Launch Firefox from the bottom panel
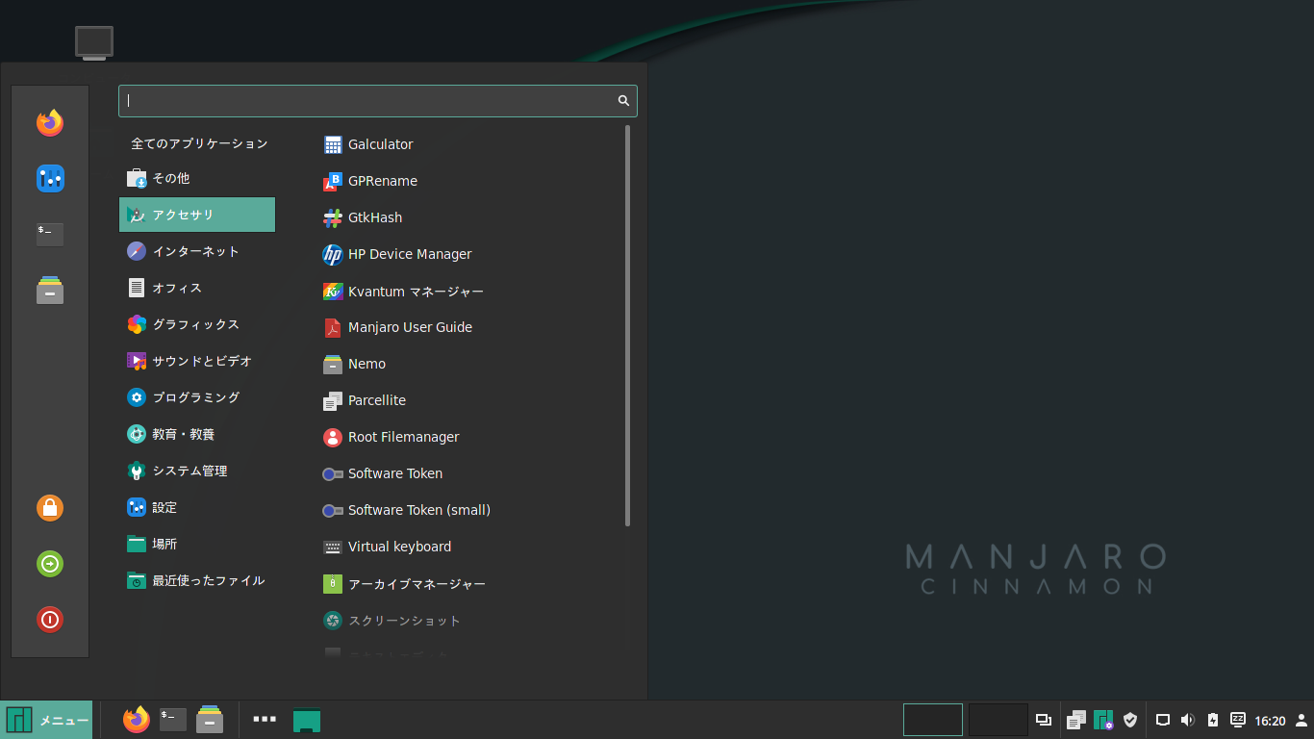 click(x=137, y=720)
